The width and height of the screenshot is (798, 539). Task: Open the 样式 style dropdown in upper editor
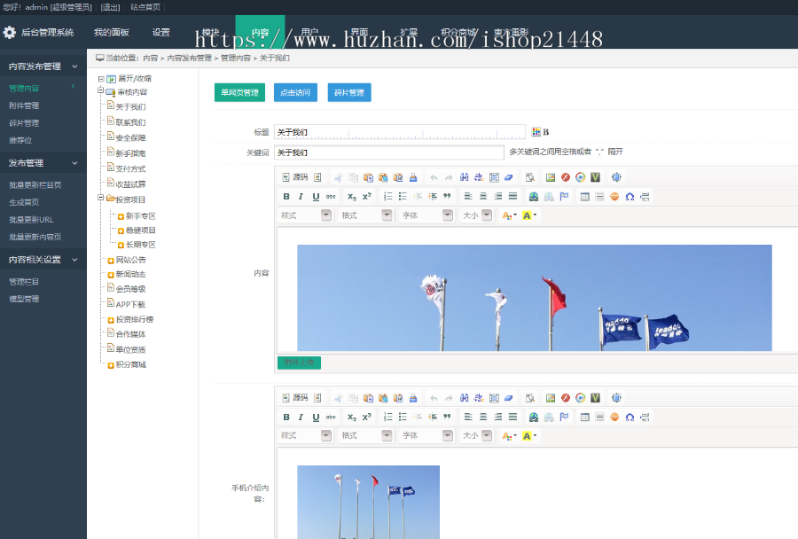(305, 215)
